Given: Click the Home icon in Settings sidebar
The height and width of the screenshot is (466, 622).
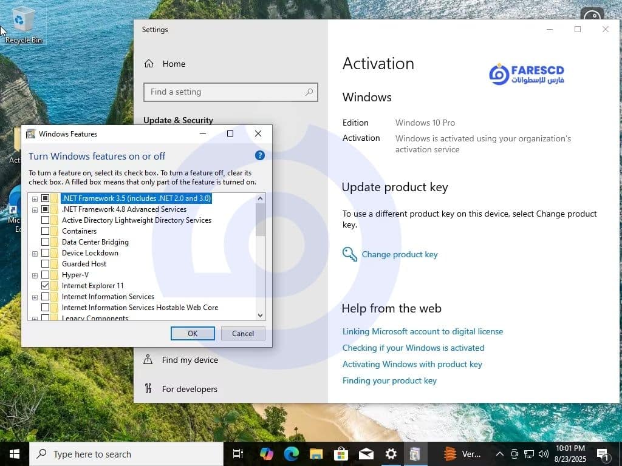Looking at the screenshot, I should click(149, 64).
